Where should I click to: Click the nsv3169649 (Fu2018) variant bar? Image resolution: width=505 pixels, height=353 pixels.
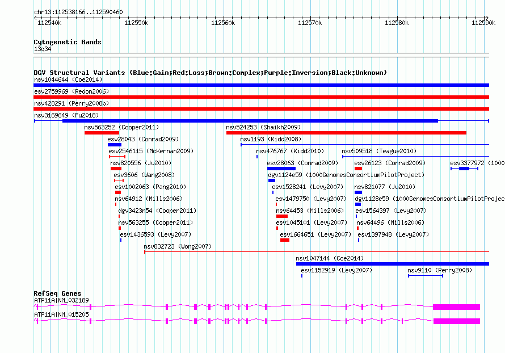(261, 121)
